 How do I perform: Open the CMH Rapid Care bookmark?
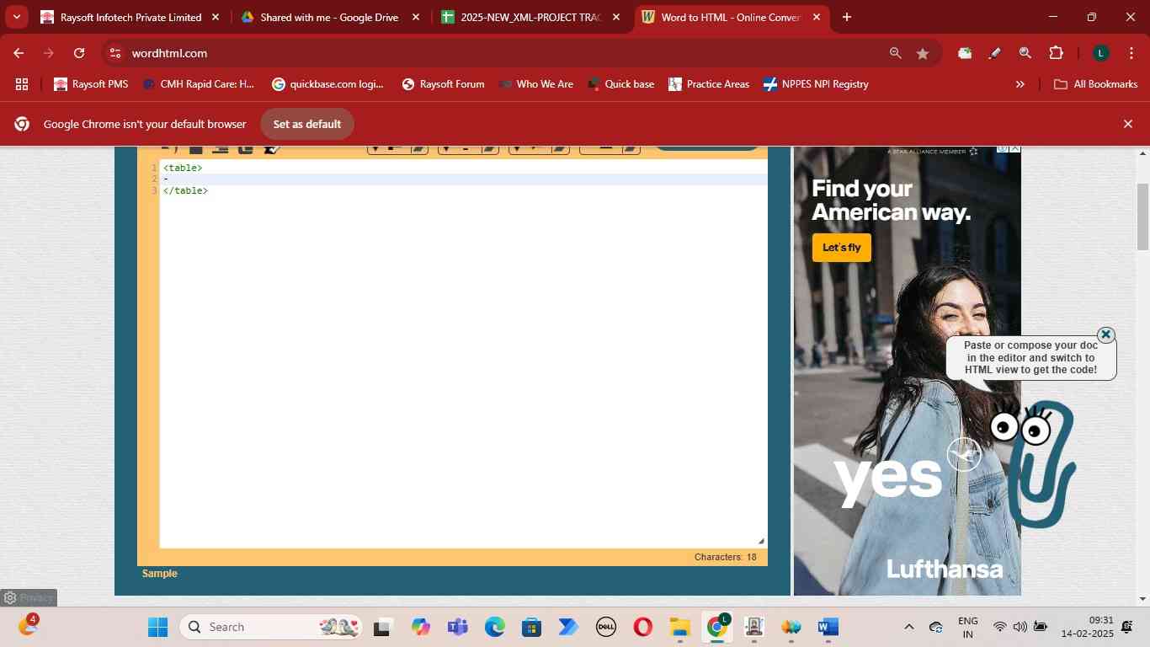click(x=199, y=84)
